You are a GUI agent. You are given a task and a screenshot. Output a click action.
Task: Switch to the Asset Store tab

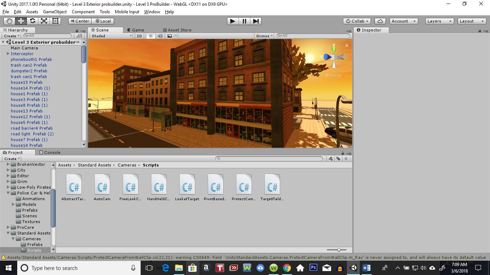[177, 30]
